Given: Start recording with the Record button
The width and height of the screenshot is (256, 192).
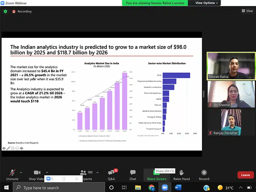Looking at the screenshot, I should click(x=204, y=173).
